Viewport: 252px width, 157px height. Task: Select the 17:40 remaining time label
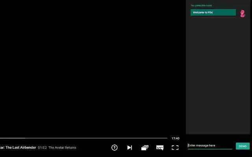[x=175, y=139]
